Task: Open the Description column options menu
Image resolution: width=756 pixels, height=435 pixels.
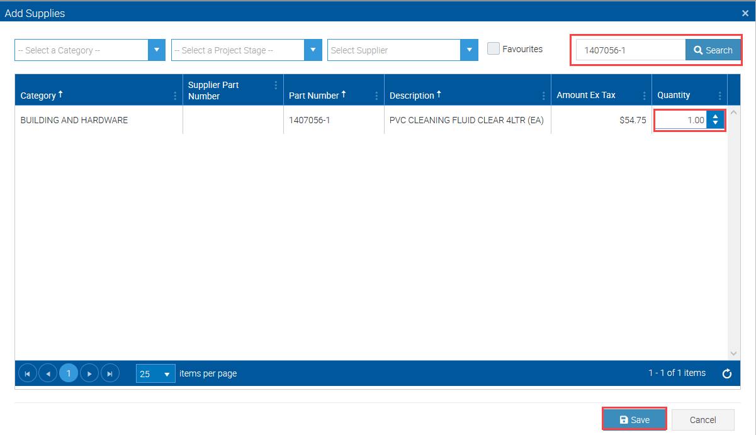Action: click(x=543, y=96)
